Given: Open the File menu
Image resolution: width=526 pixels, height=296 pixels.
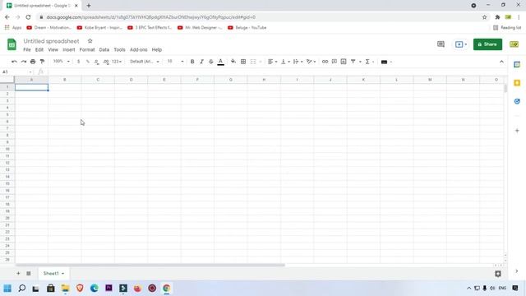Looking at the screenshot, I should 27,49.
